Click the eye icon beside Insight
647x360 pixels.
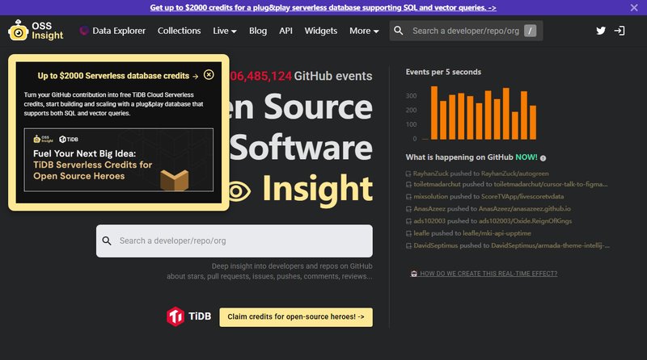(239, 191)
